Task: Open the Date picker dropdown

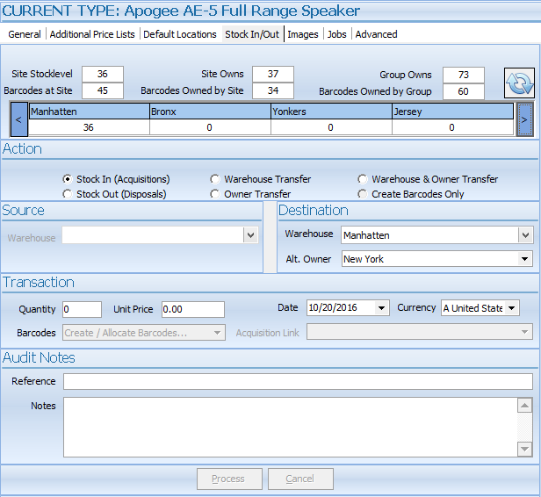Action: pyautogui.click(x=381, y=308)
